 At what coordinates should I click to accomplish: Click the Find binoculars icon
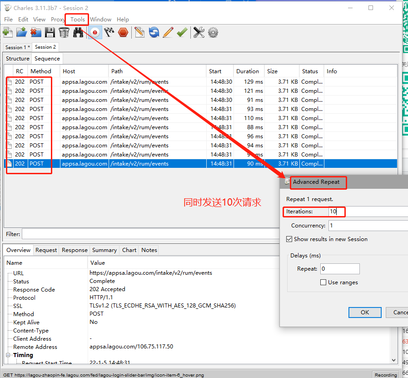(x=78, y=33)
